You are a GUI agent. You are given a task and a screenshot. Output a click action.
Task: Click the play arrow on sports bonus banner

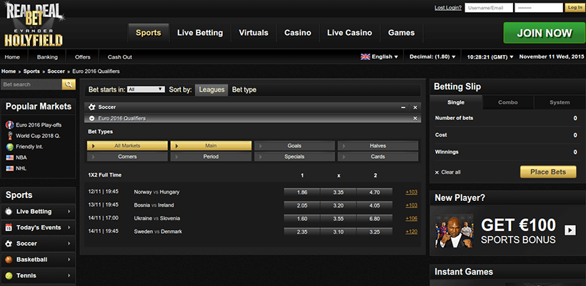tap(570, 230)
